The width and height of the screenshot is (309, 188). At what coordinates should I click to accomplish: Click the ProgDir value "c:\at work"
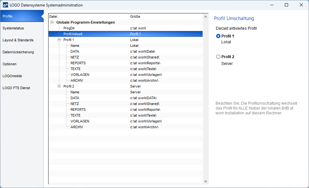pyautogui.click(x=138, y=28)
